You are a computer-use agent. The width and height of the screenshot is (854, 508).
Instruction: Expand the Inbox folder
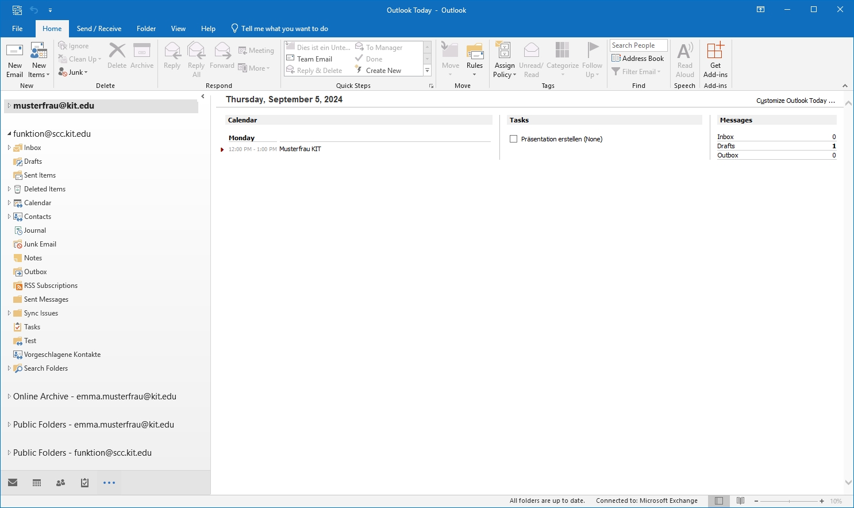(9, 148)
